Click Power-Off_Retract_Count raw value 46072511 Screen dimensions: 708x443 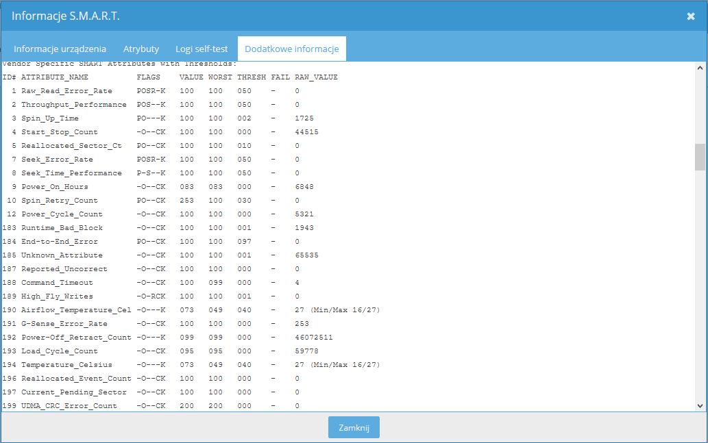[314, 338]
